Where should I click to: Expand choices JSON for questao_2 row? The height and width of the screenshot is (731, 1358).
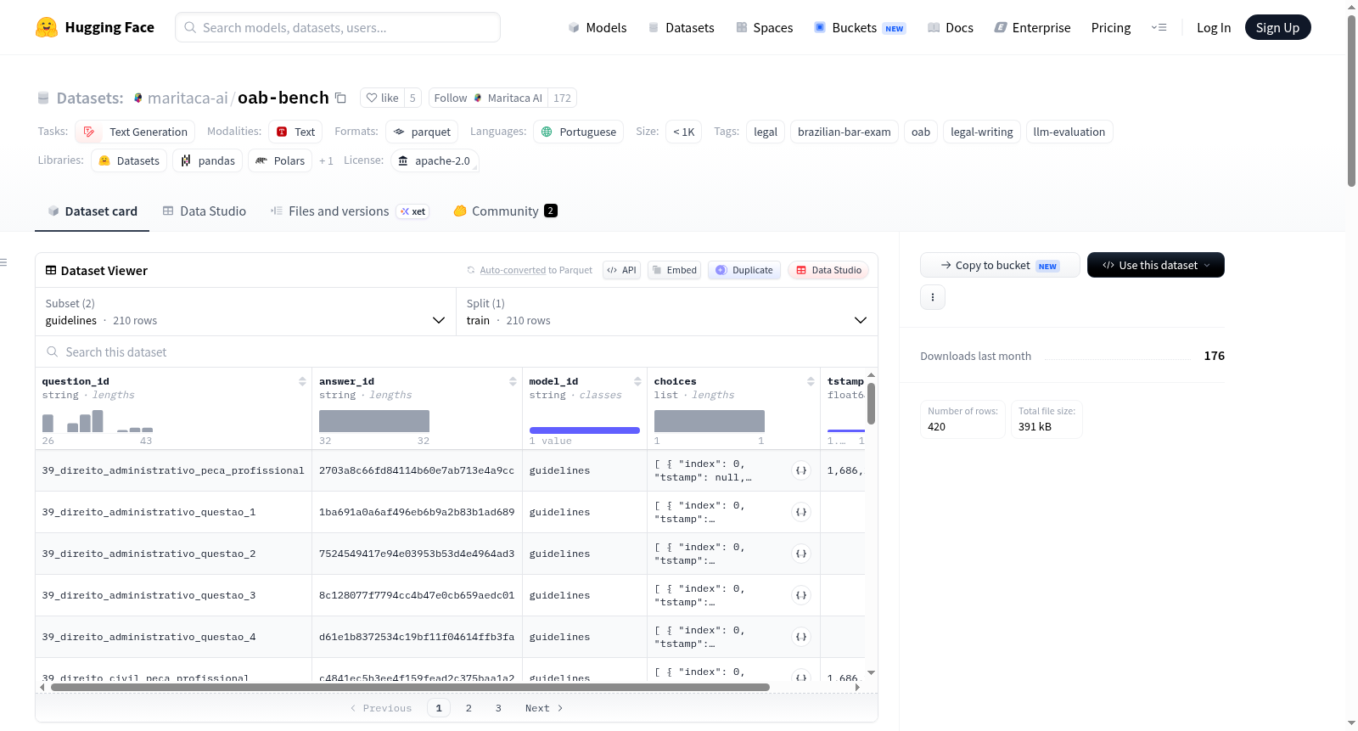(x=801, y=554)
